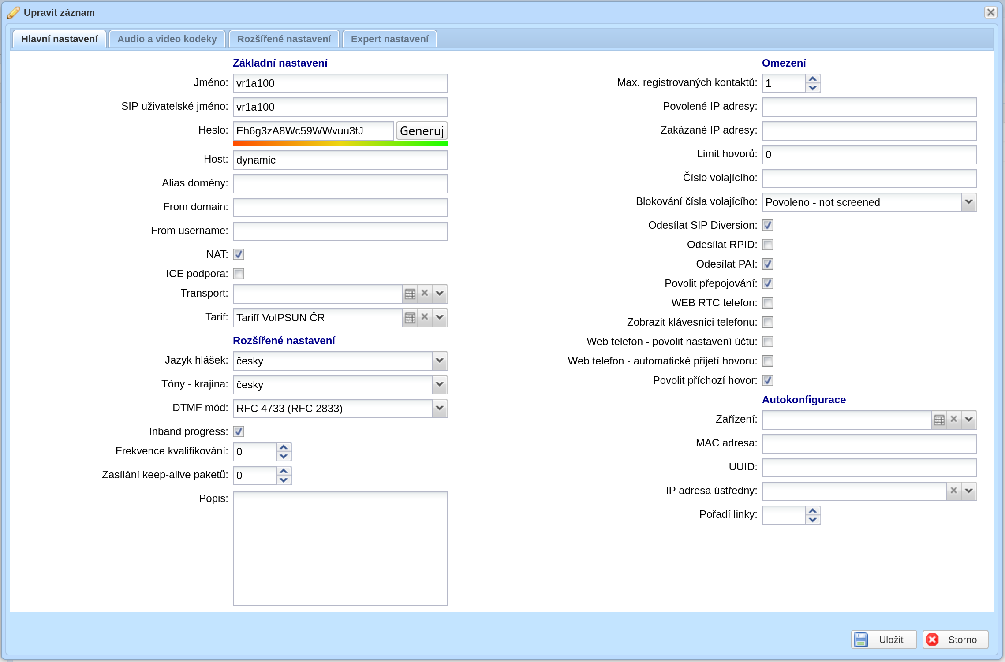Toggle Odesílat PAI checkbox
Viewport: 1005px width, 662px height.
[768, 264]
